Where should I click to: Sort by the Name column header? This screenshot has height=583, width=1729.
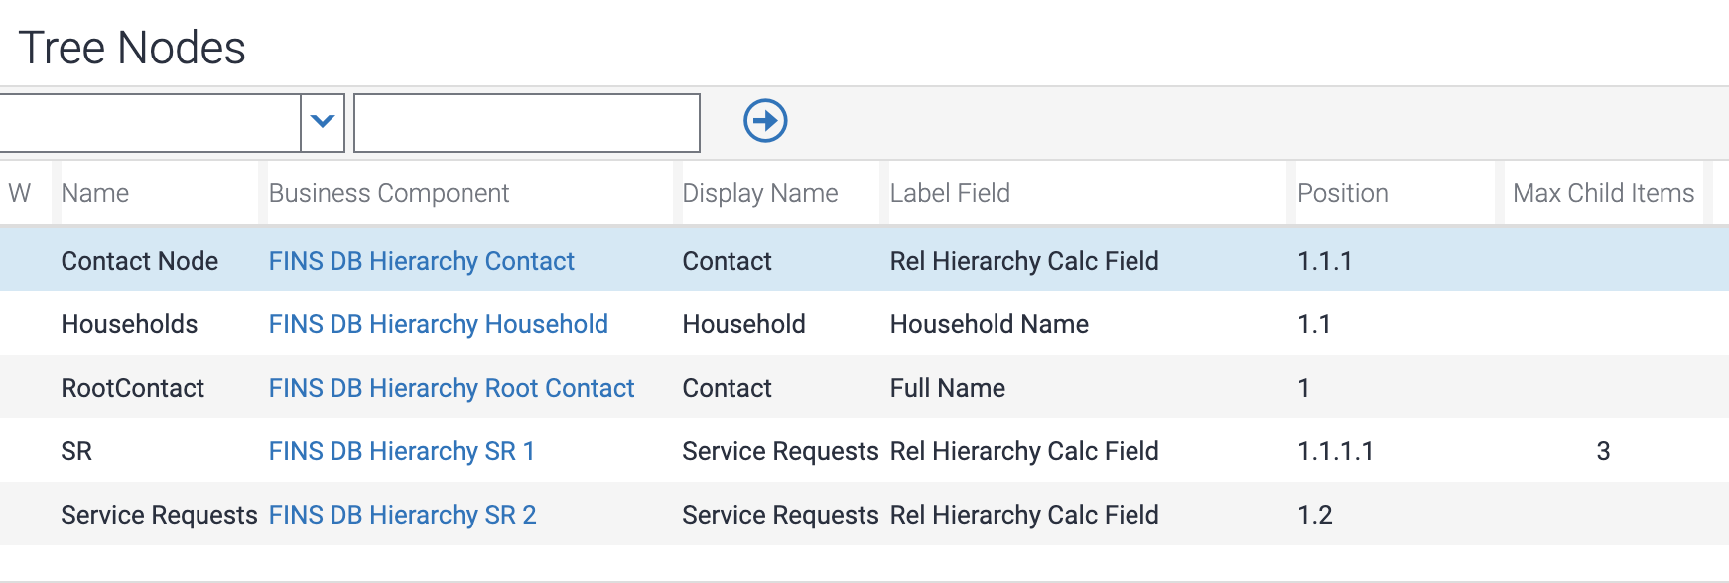[x=95, y=193]
